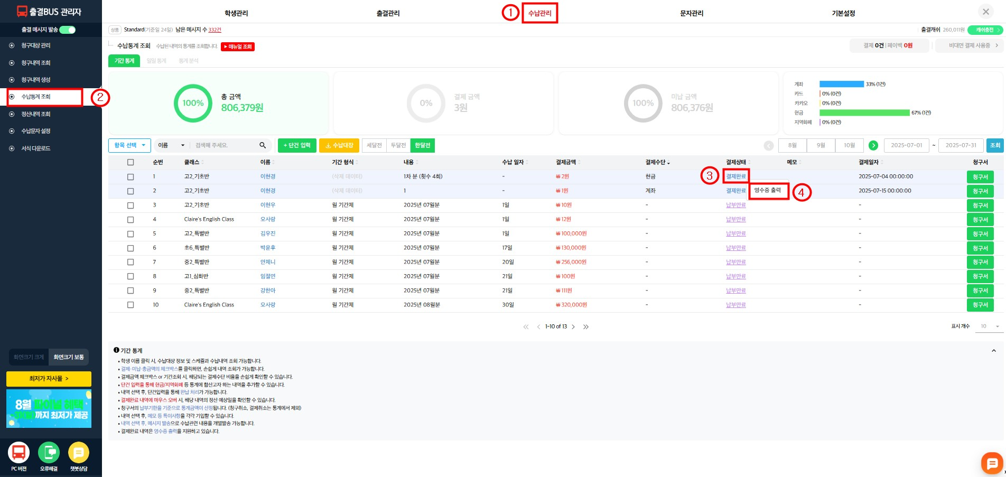This screenshot has height=477, width=1006.
Task: Toggle the 출결 메시지 발송 switch
Action: click(68, 30)
